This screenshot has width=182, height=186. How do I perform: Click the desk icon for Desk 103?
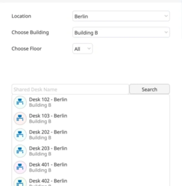coord(20,119)
